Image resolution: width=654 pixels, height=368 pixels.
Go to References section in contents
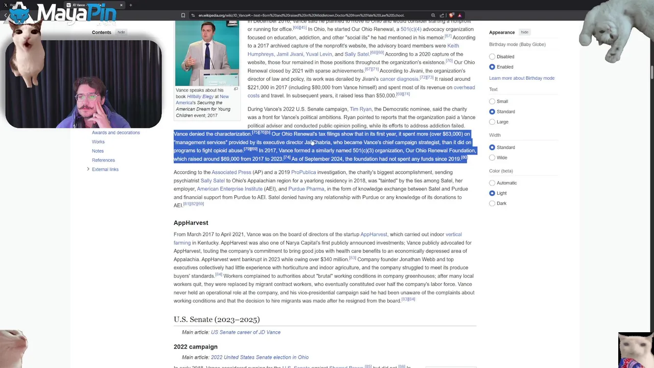pos(103,160)
